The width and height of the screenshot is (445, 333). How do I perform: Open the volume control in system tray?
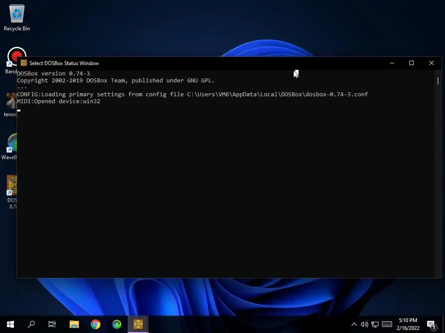pyautogui.click(x=365, y=324)
